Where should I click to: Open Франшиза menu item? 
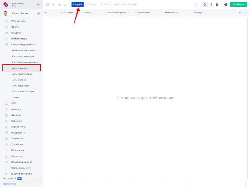[17, 156]
